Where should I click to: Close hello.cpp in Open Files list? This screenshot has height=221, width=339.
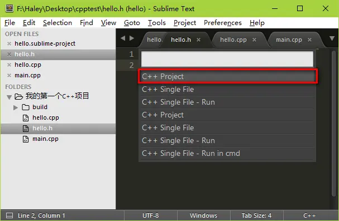click(x=9, y=65)
